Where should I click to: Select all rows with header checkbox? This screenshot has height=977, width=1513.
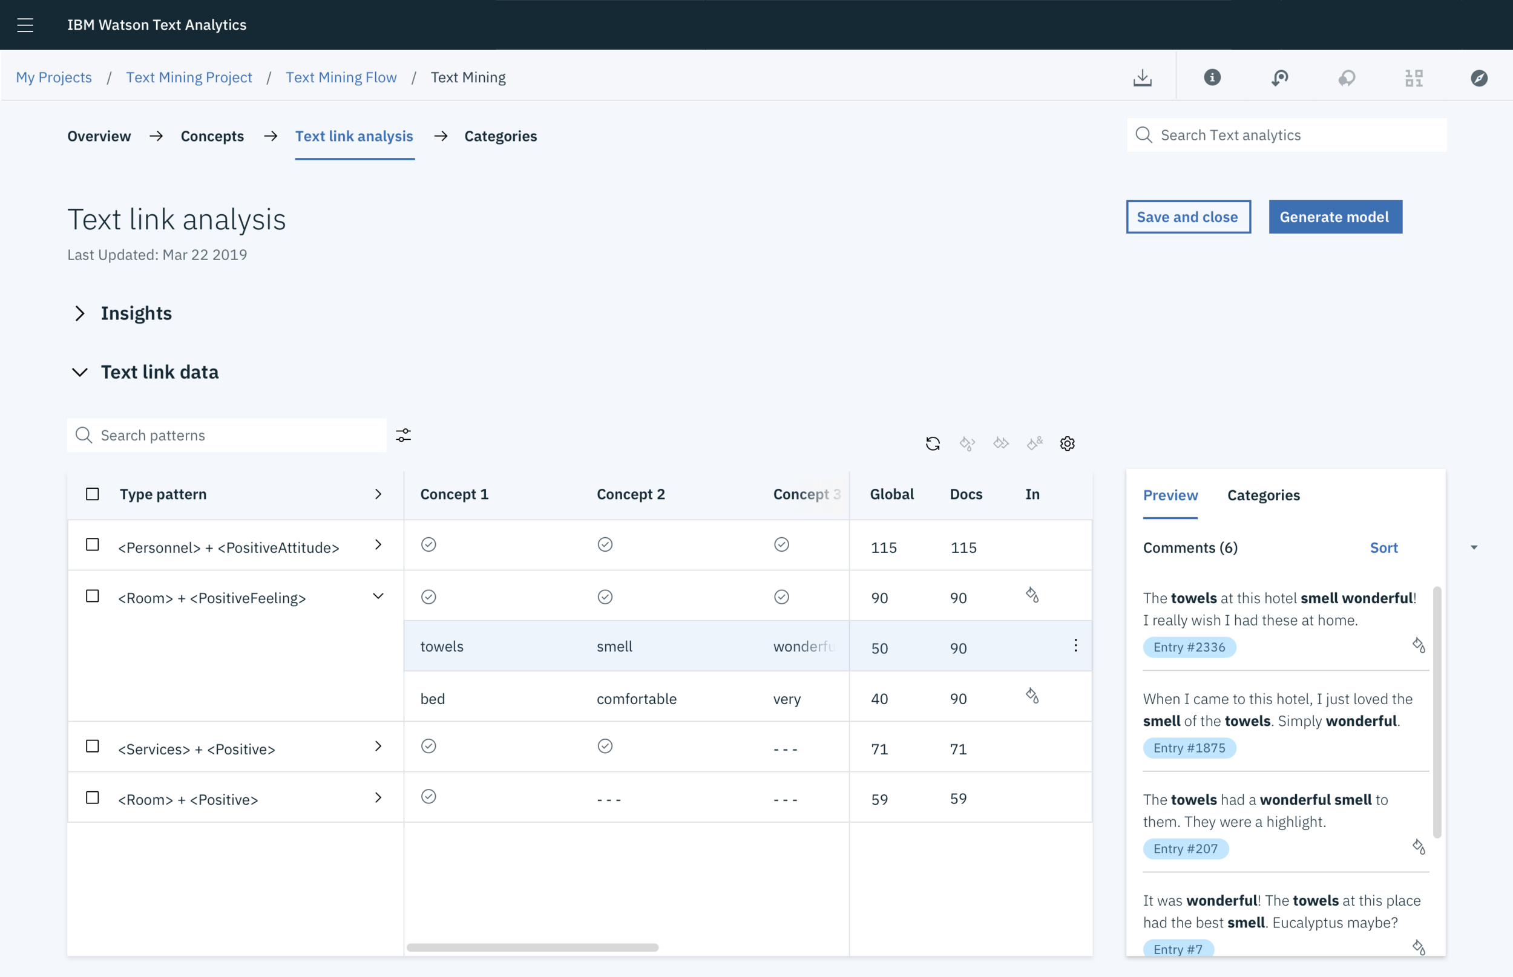click(x=93, y=494)
